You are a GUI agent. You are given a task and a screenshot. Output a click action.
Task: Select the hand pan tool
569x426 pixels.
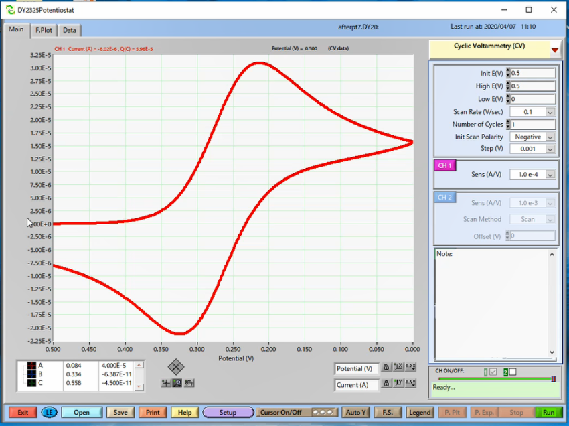pos(189,383)
